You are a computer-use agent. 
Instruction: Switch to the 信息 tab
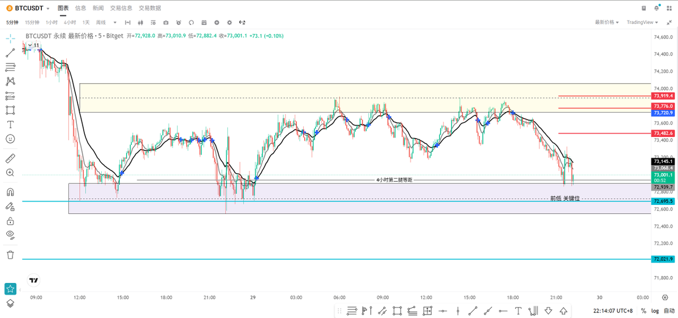pos(80,8)
